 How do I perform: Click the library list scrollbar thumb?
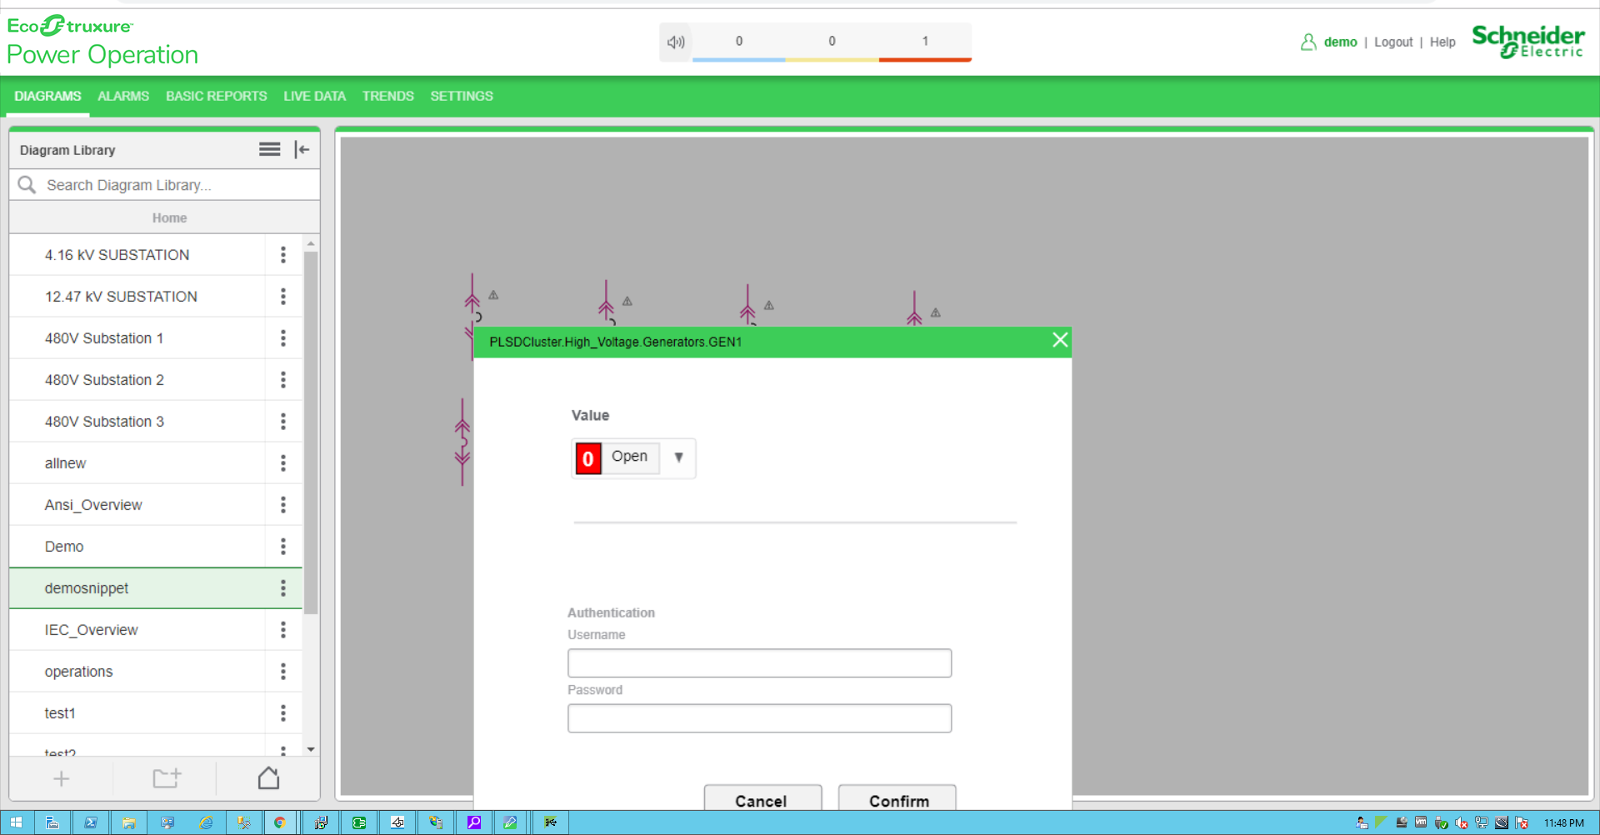point(311,432)
